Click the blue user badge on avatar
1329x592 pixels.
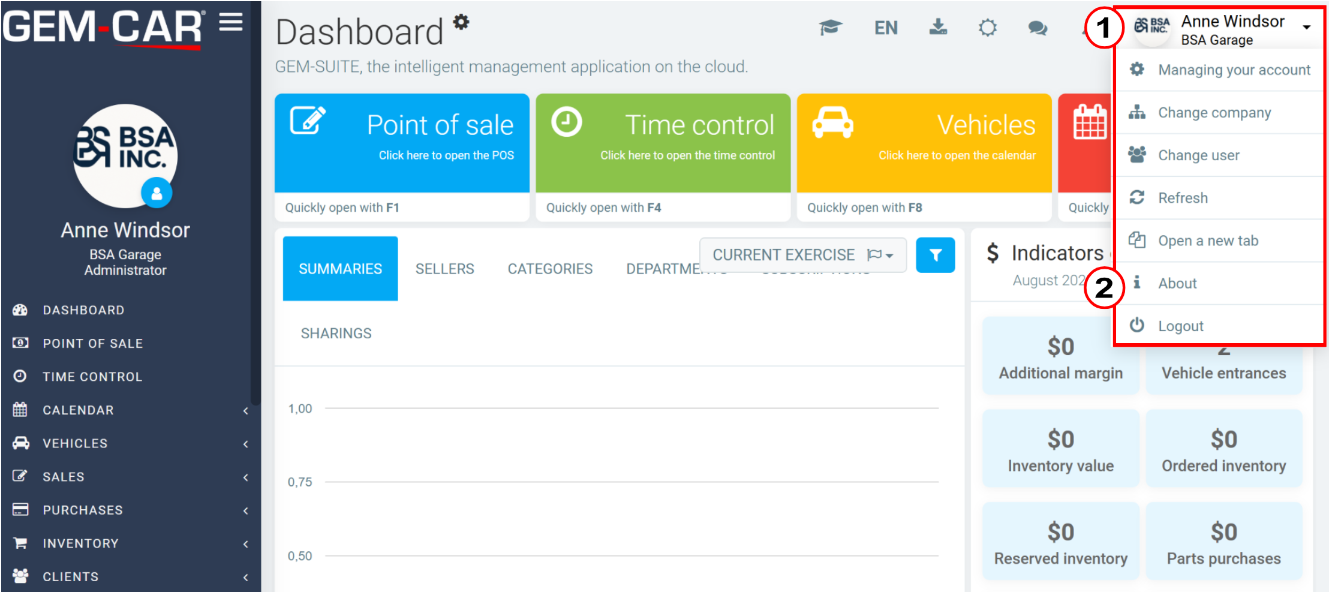pos(157,193)
